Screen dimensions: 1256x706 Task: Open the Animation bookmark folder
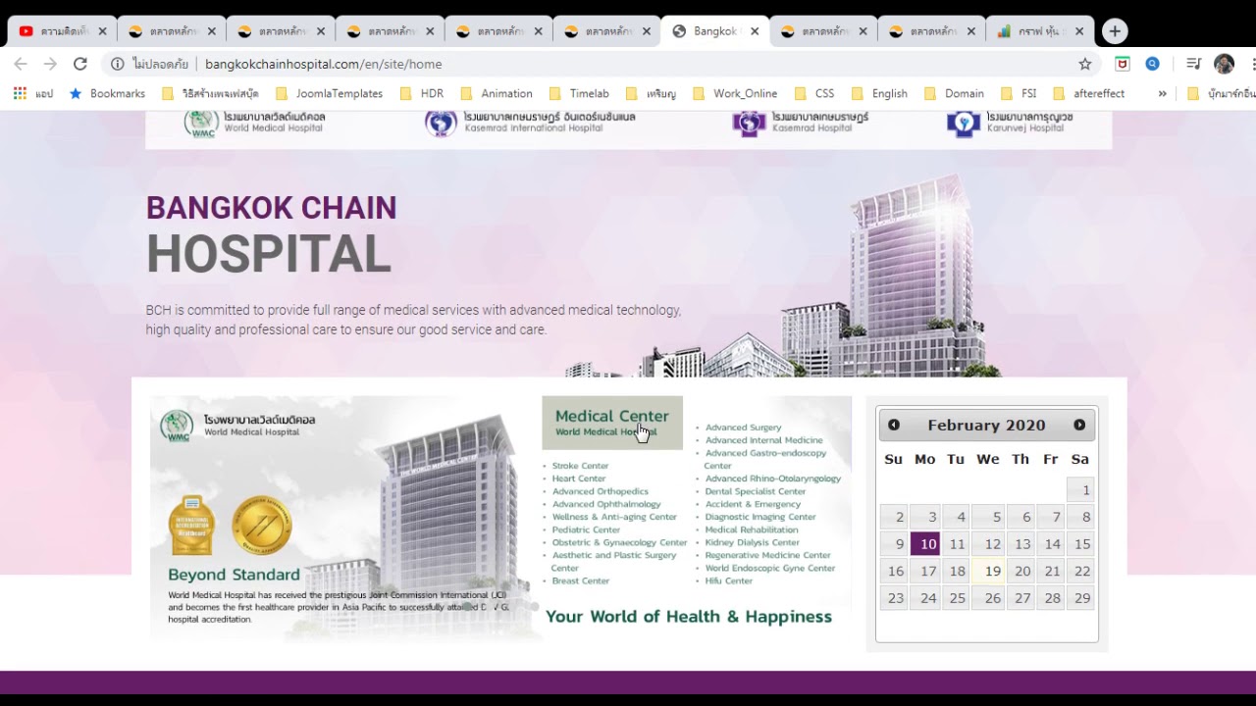pyautogui.click(x=497, y=93)
